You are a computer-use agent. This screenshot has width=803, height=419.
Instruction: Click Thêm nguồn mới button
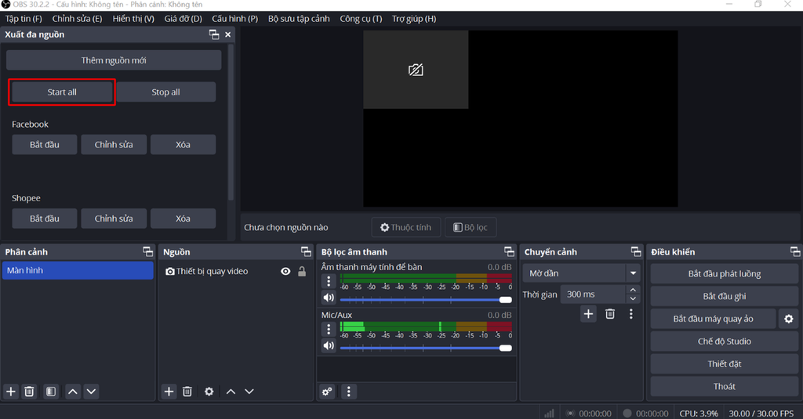(114, 60)
